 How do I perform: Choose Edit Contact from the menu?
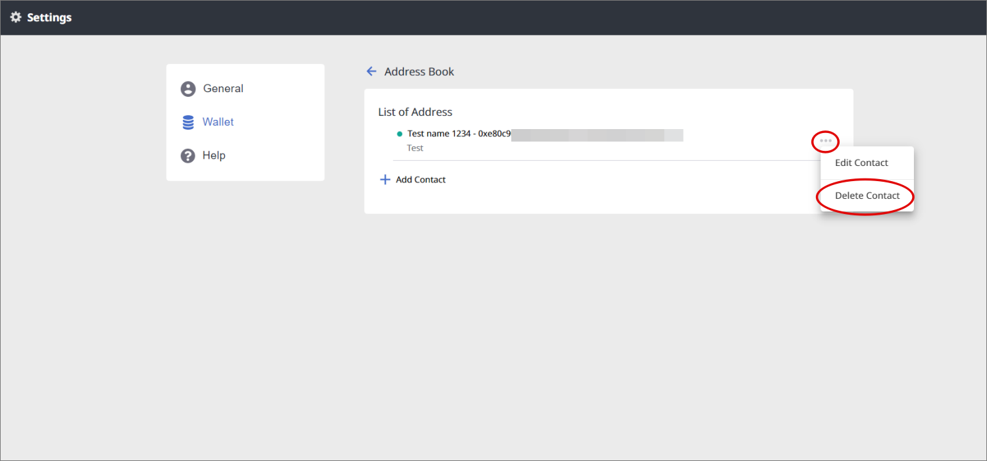tap(861, 163)
